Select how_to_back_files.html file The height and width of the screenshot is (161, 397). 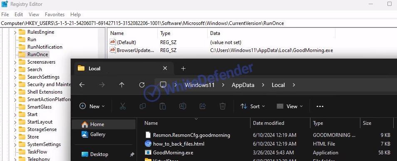point(179,144)
